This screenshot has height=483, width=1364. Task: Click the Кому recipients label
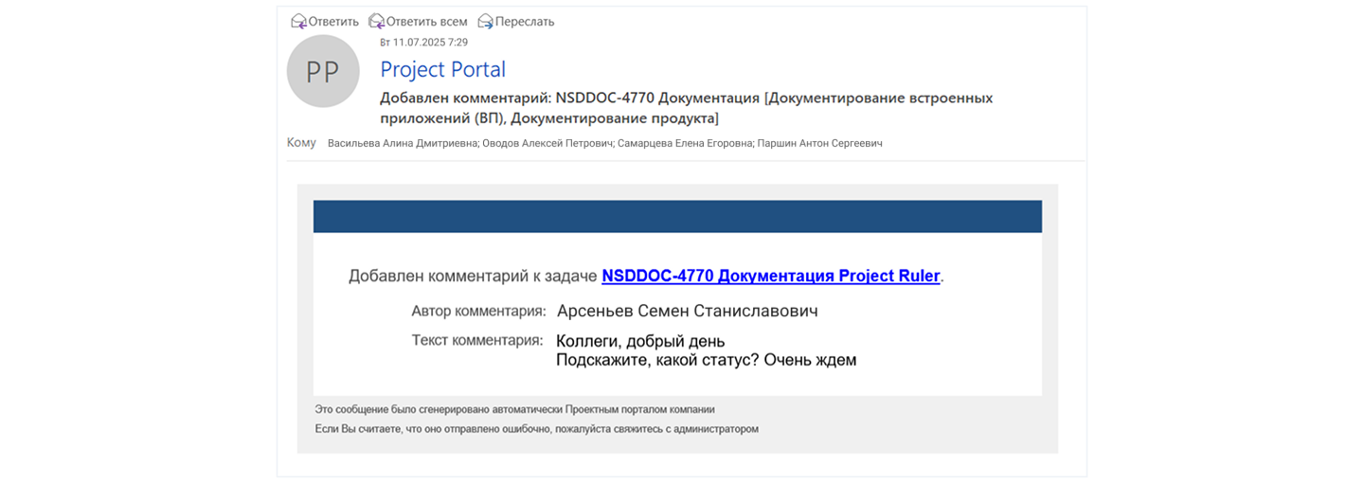pos(301,143)
